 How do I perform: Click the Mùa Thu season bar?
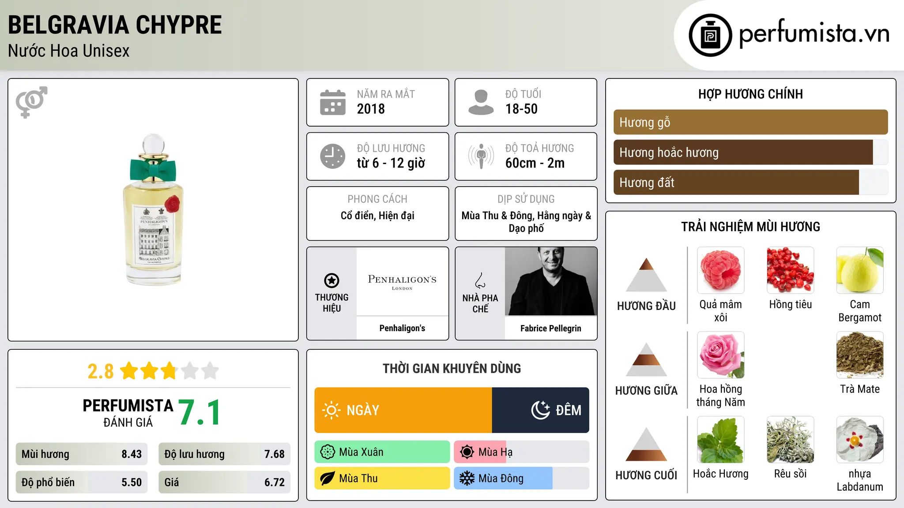382,478
